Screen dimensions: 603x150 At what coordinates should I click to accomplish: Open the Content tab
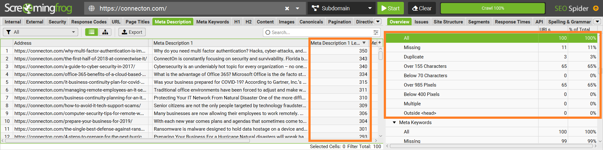[265, 22]
